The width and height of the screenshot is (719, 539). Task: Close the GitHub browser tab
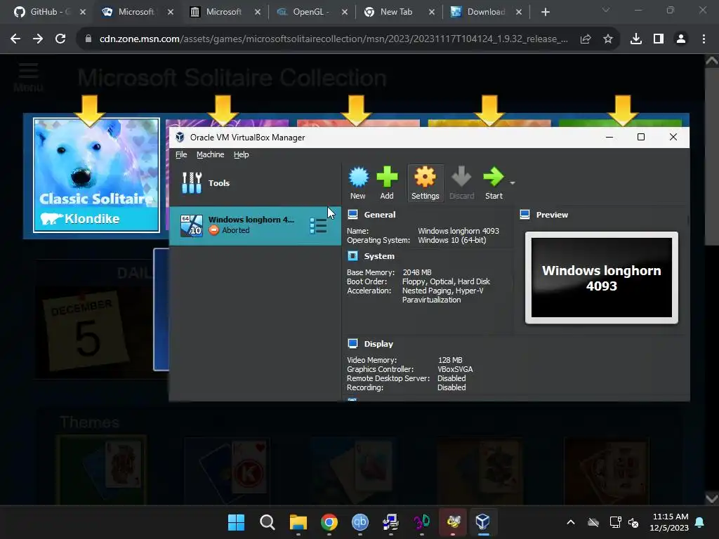[83, 12]
